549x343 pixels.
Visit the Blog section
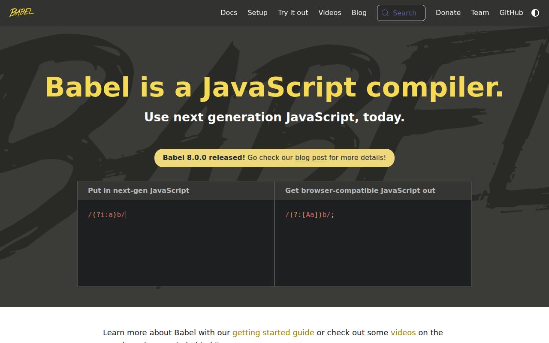(x=359, y=13)
